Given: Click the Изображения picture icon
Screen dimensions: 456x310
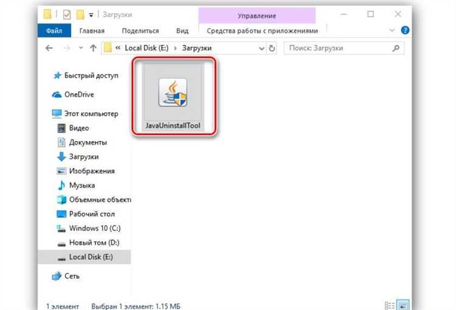Looking at the screenshot, I should tap(61, 171).
